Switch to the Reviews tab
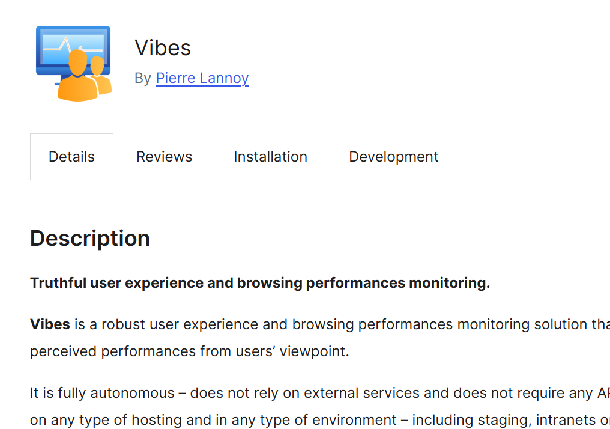This screenshot has width=610, height=429. point(164,157)
